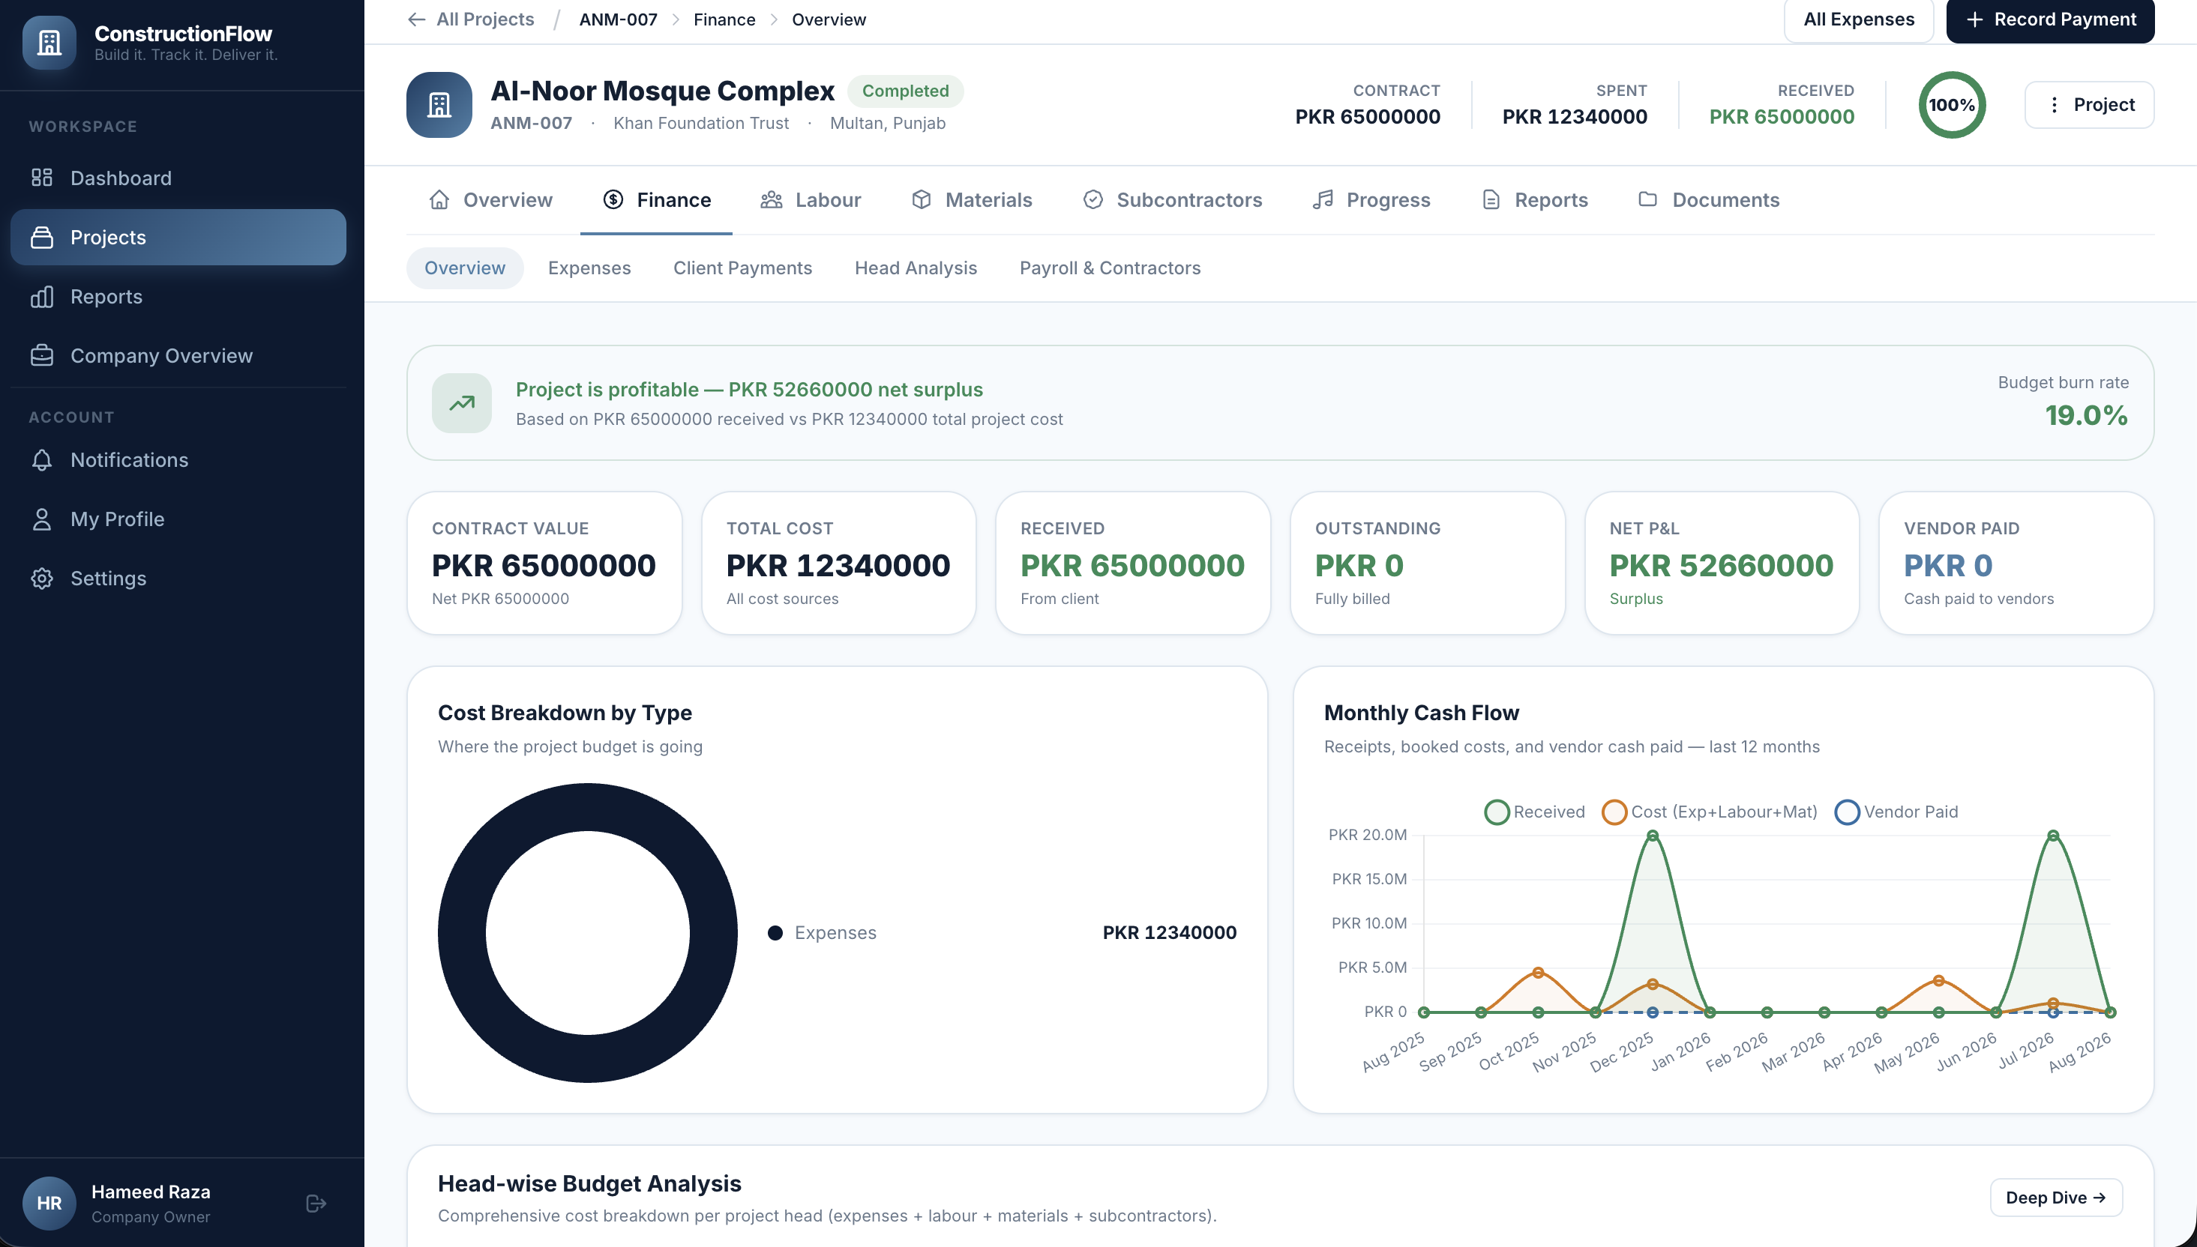
Task: Open Settings gear item
Action: (178, 578)
